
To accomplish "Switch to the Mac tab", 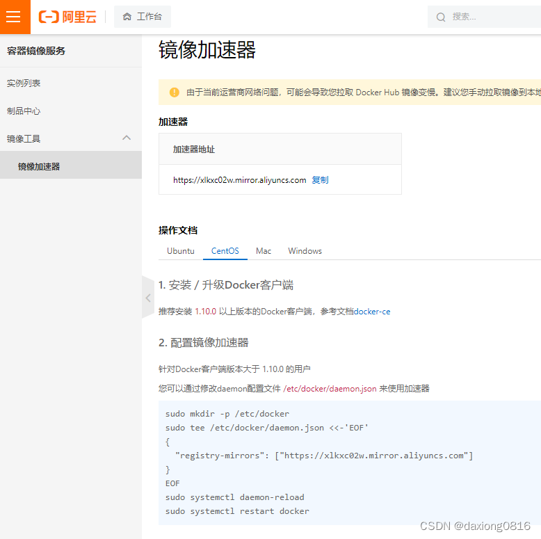I will pyautogui.click(x=264, y=251).
